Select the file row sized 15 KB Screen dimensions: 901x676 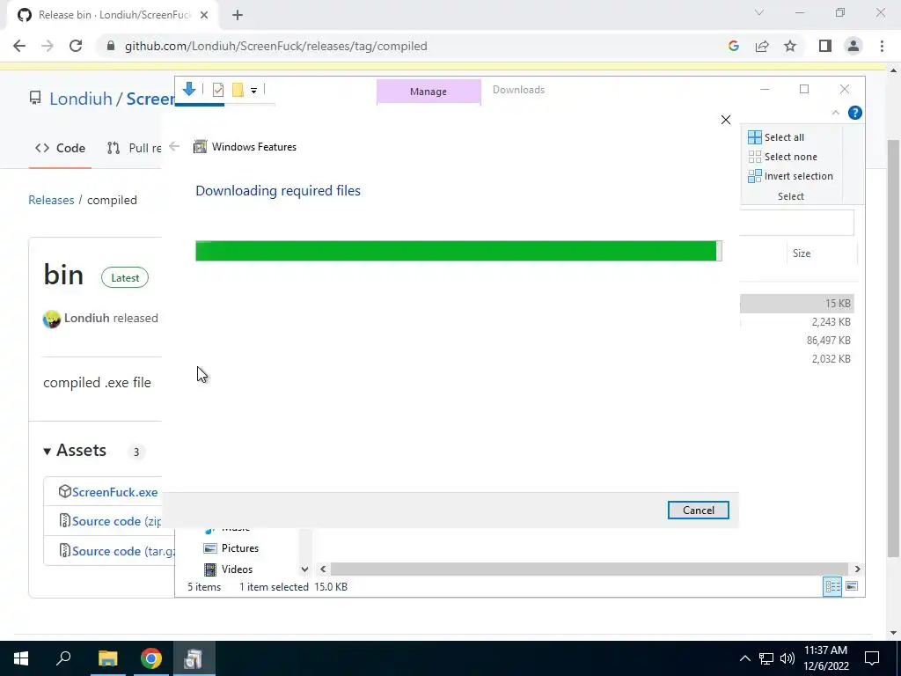tap(796, 304)
